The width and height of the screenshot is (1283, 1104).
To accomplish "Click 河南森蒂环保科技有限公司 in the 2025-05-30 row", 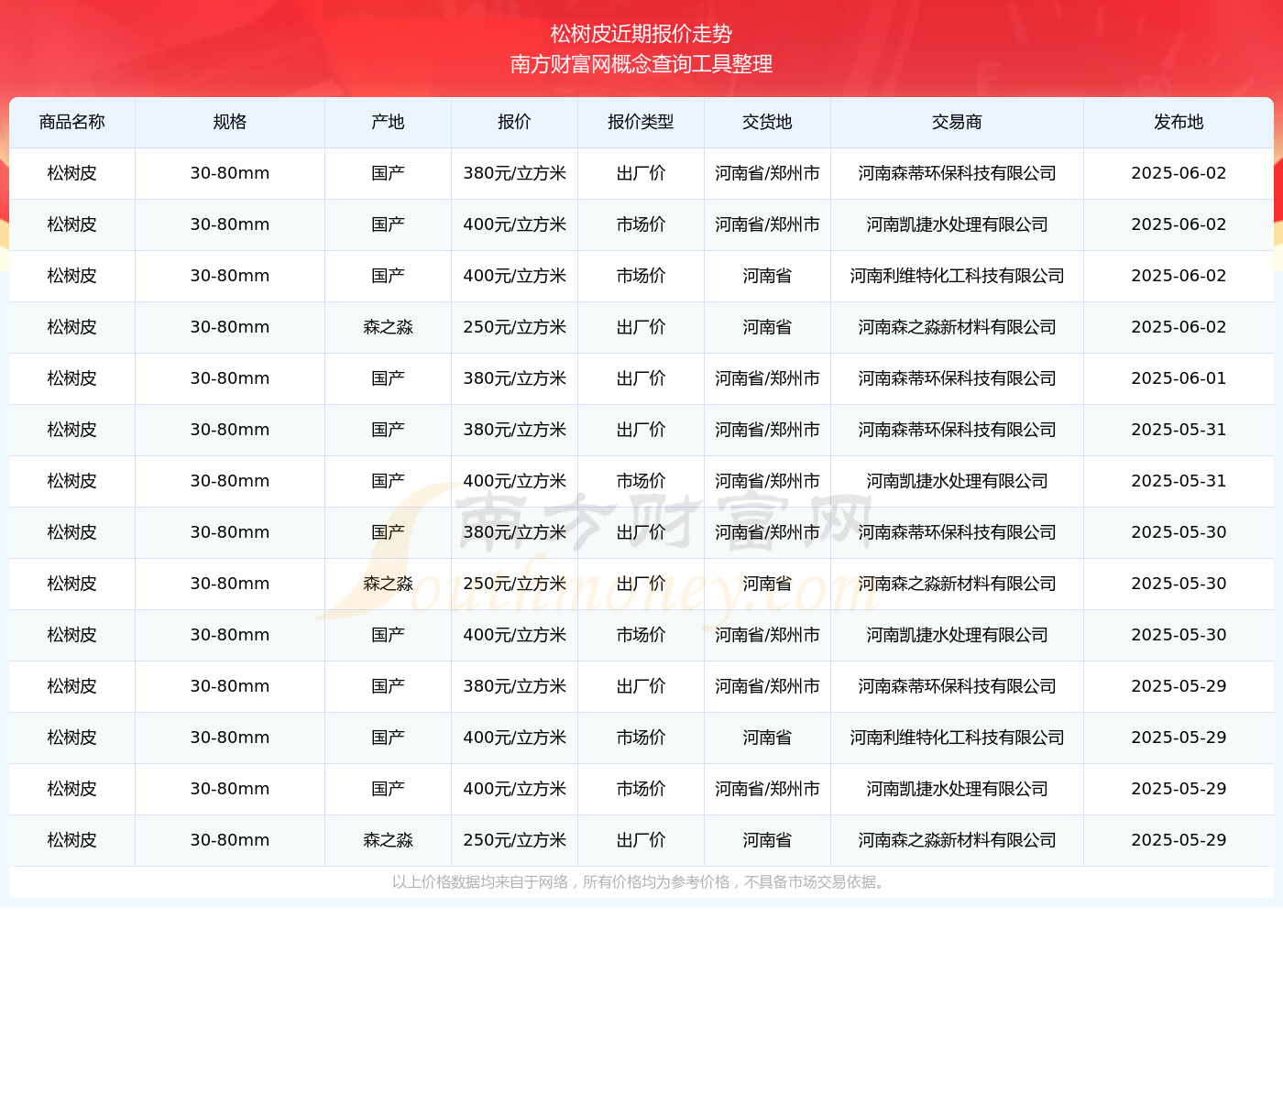I will 957,532.
